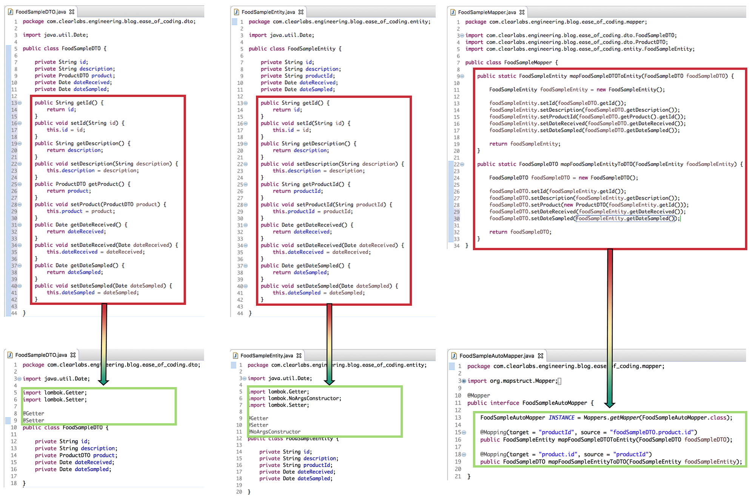Viewport: 755px width, 499px height.
Task: Collapse the static mapFoodSampleEntityToDTO method fold marker
Action: point(462,164)
